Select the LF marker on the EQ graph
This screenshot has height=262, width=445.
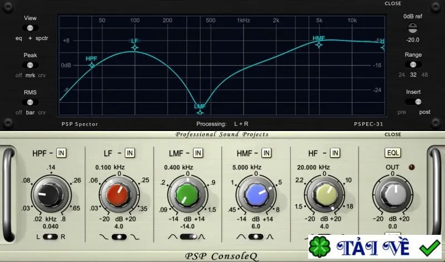click(x=135, y=48)
